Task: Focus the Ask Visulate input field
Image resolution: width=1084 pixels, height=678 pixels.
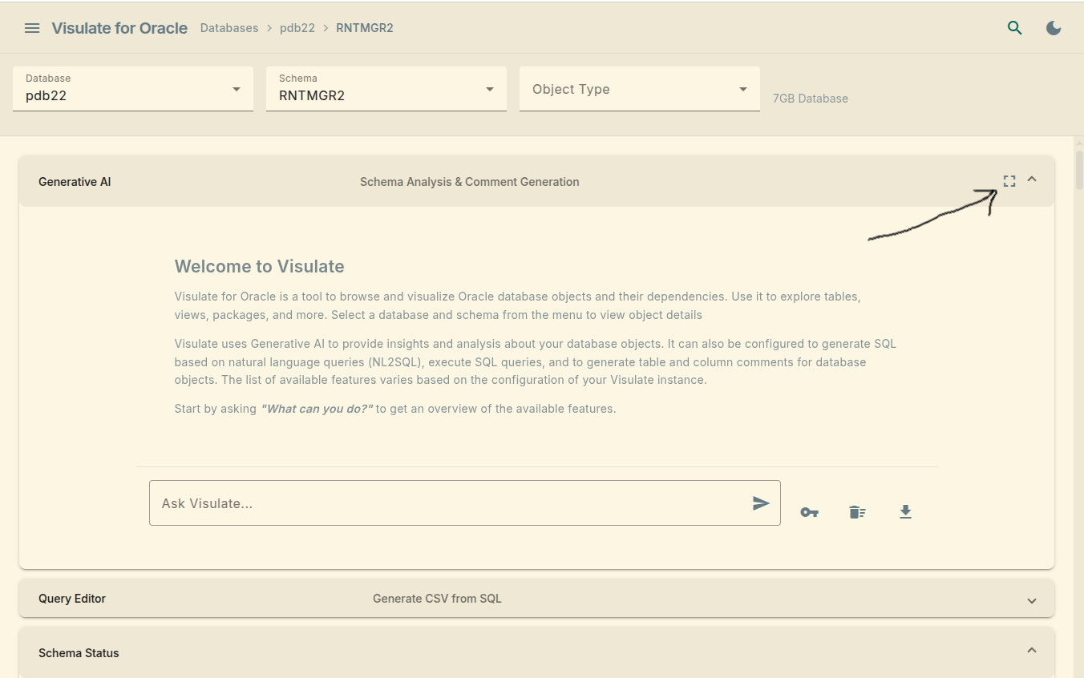Action: click(449, 503)
